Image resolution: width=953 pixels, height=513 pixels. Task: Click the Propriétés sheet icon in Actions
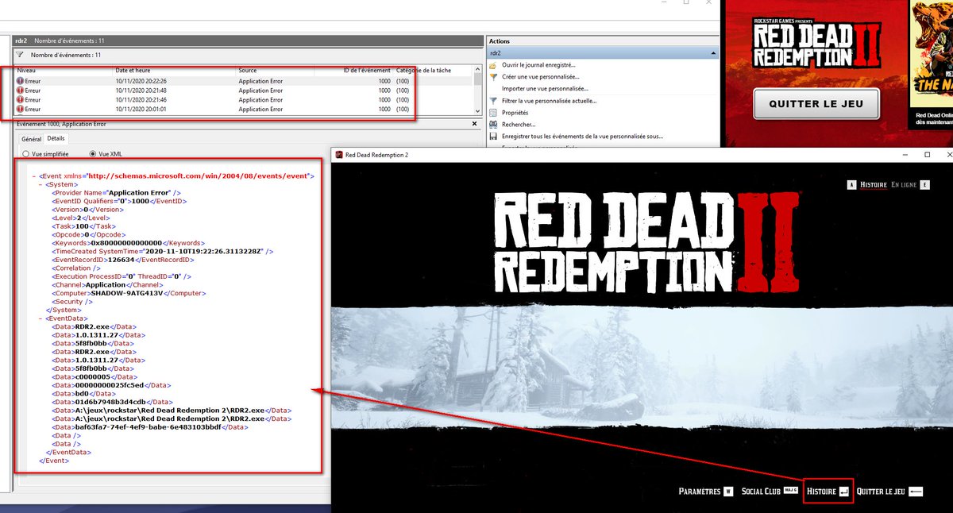[x=493, y=113]
